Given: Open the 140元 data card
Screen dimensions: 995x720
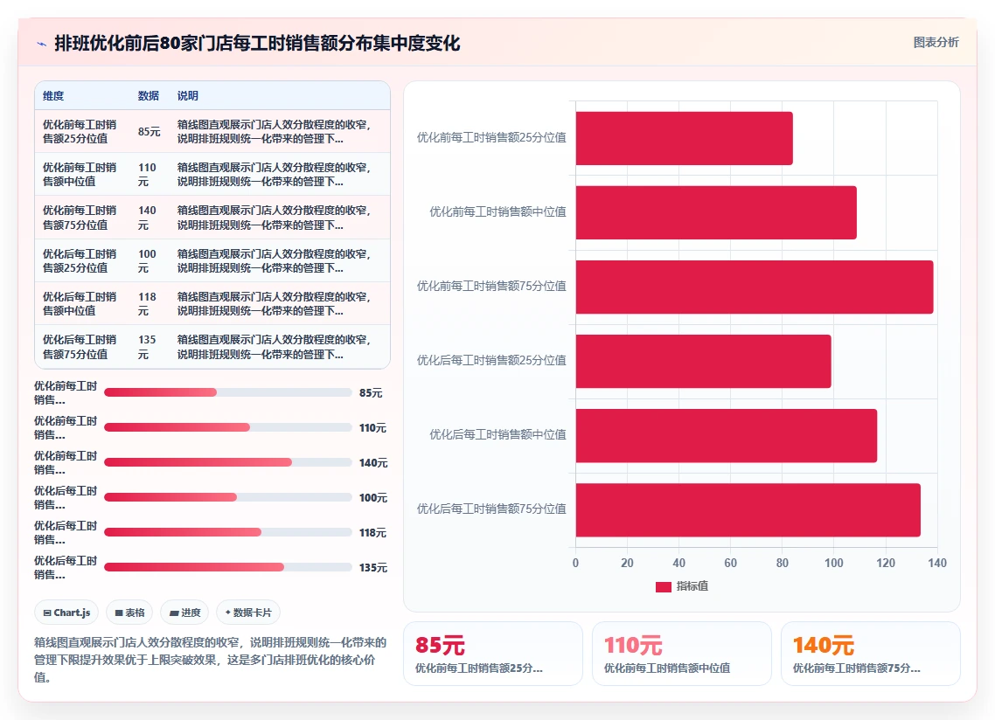Looking at the screenshot, I should pos(871,654).
